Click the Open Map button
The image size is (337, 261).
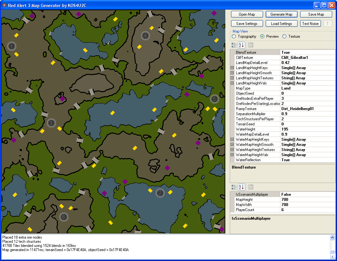pos(247,14)
